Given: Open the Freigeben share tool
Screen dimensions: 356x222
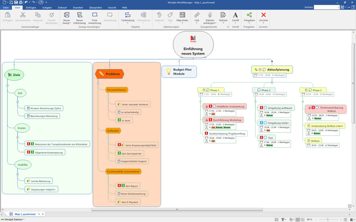Looking at the screenshot, I should click(249, 15).
